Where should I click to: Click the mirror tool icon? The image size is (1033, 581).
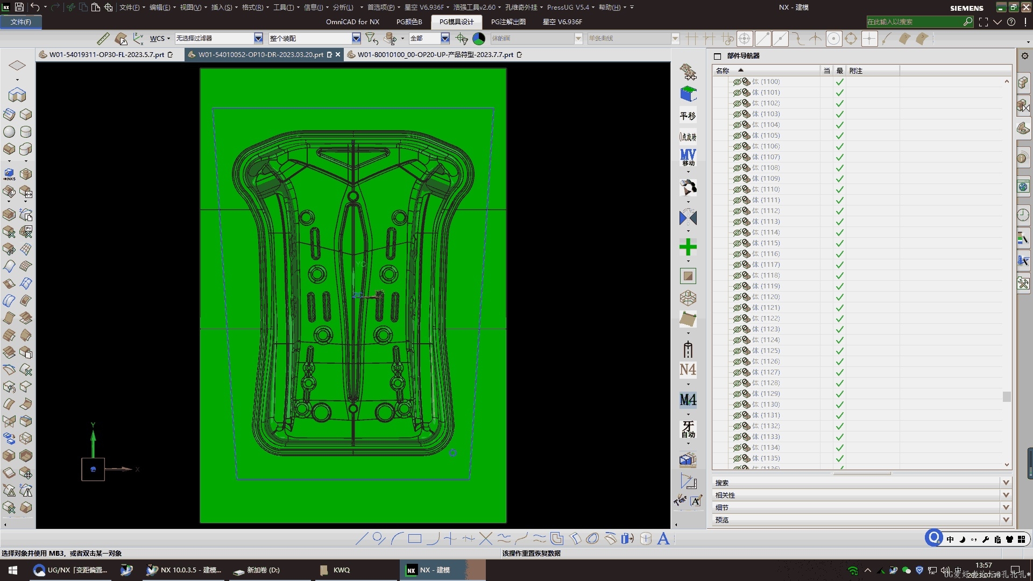688,218
